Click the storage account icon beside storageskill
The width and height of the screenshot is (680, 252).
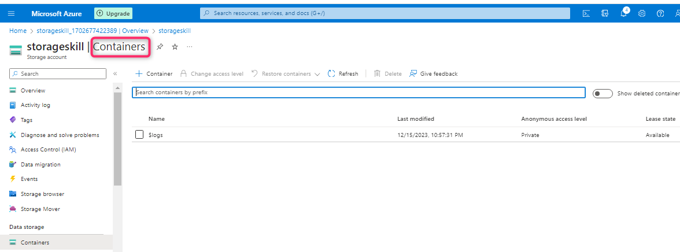16,50
